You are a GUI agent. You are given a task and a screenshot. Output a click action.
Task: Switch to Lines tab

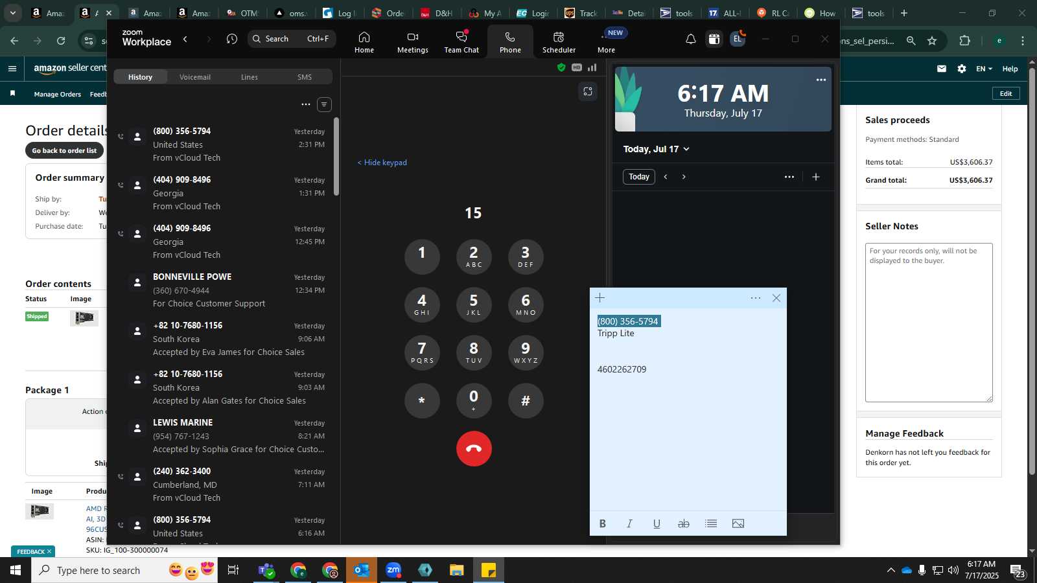tap(250, 77)
